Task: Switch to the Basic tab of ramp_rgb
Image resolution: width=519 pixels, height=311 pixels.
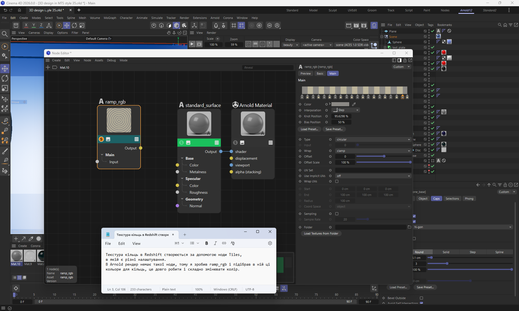Action: click(x=320, y=73)
